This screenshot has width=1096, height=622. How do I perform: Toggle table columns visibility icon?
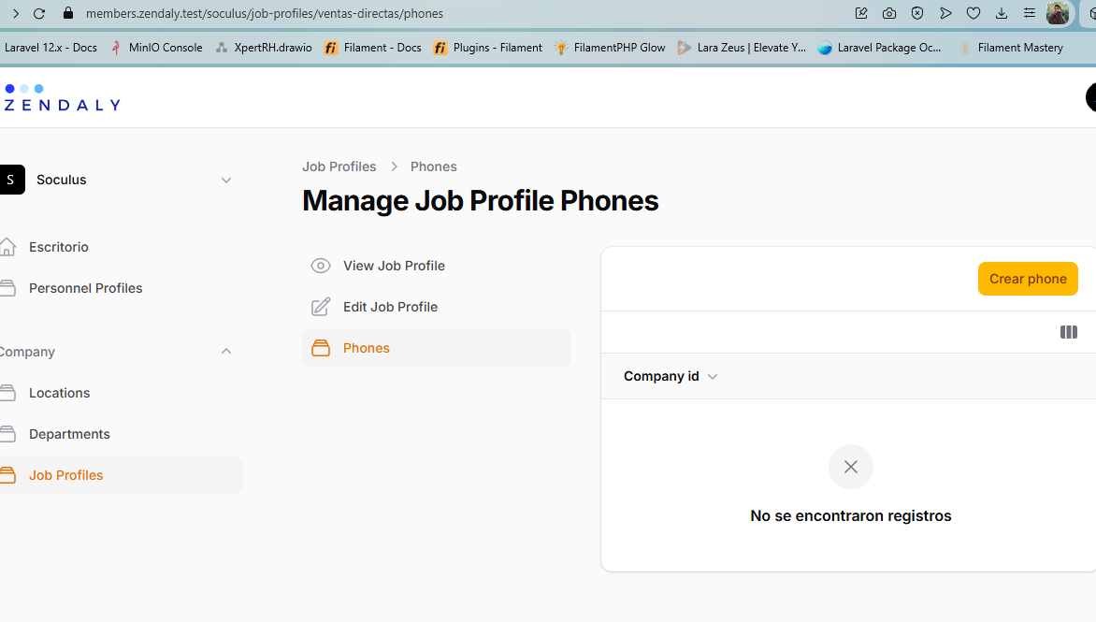(1069, 332)
